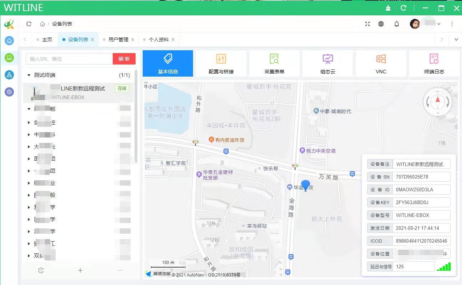
Task: Click the 基本信息 basic info button
Action: (x=168, y=63)
